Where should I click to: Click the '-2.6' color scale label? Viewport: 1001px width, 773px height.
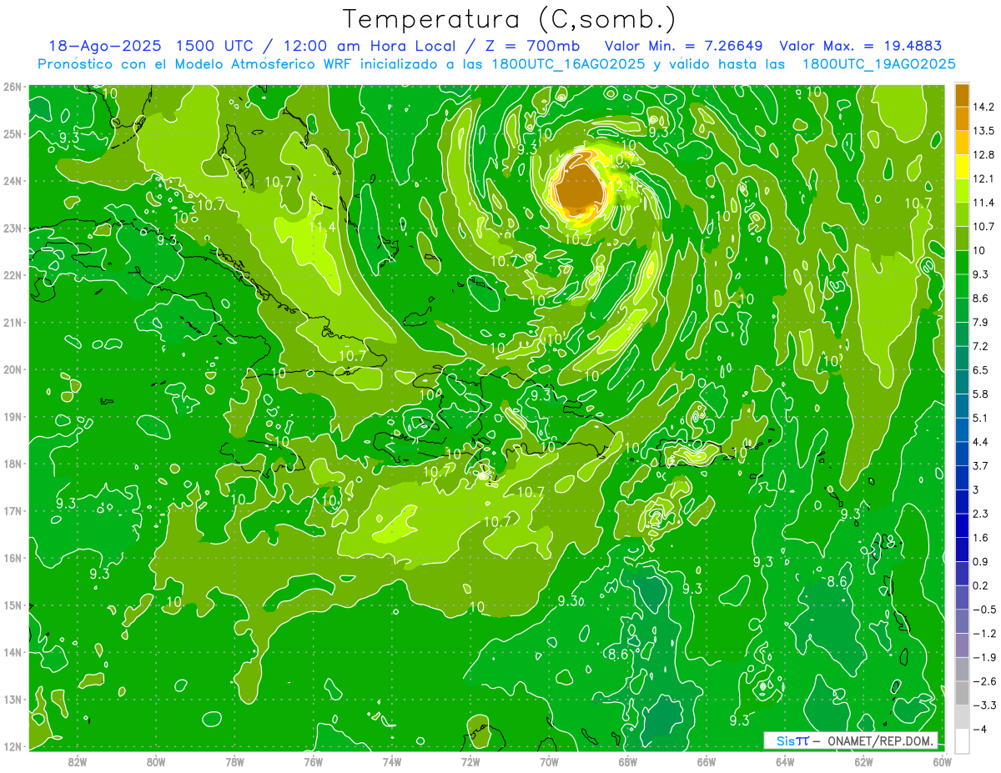click(x=984, y=681)
